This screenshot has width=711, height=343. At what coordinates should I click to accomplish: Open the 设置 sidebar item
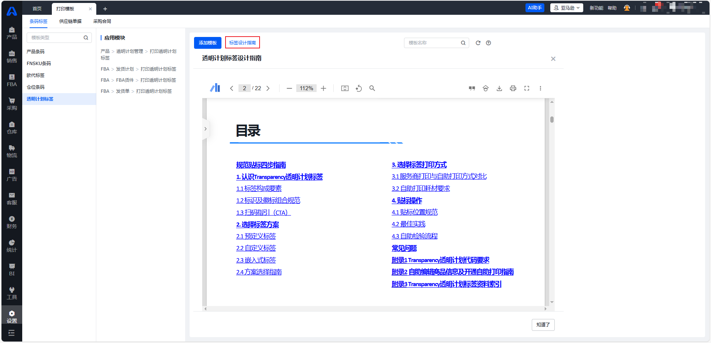(x=12, y=316)
